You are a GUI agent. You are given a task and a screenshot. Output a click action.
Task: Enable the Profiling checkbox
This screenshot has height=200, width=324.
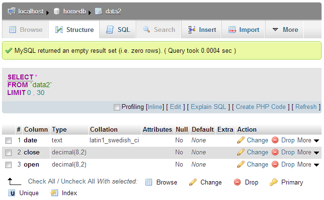coord(117,107)
